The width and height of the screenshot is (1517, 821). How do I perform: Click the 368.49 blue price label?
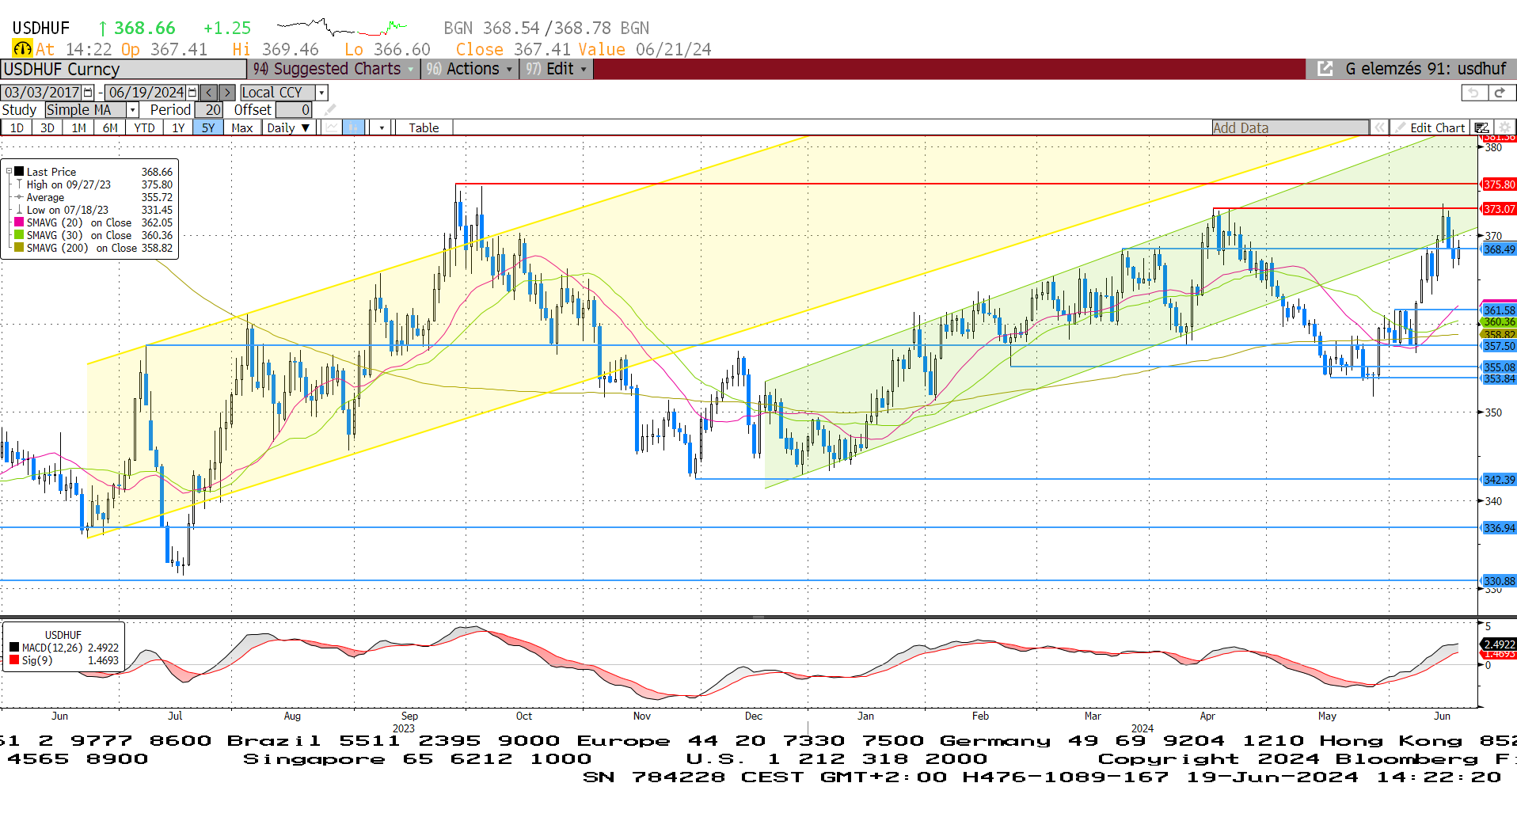coord(1499,249)
